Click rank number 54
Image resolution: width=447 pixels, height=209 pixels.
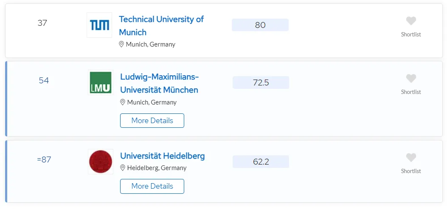tap(44, 81)
